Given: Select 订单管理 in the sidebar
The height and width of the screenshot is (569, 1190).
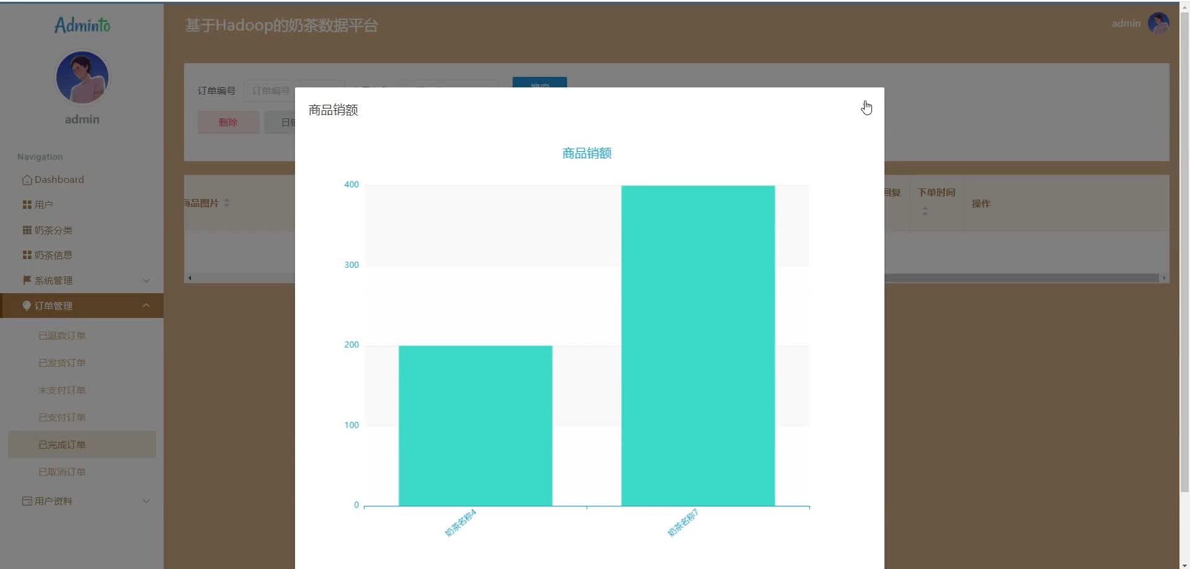Looking at the screenshot, I should click(82, 306).
